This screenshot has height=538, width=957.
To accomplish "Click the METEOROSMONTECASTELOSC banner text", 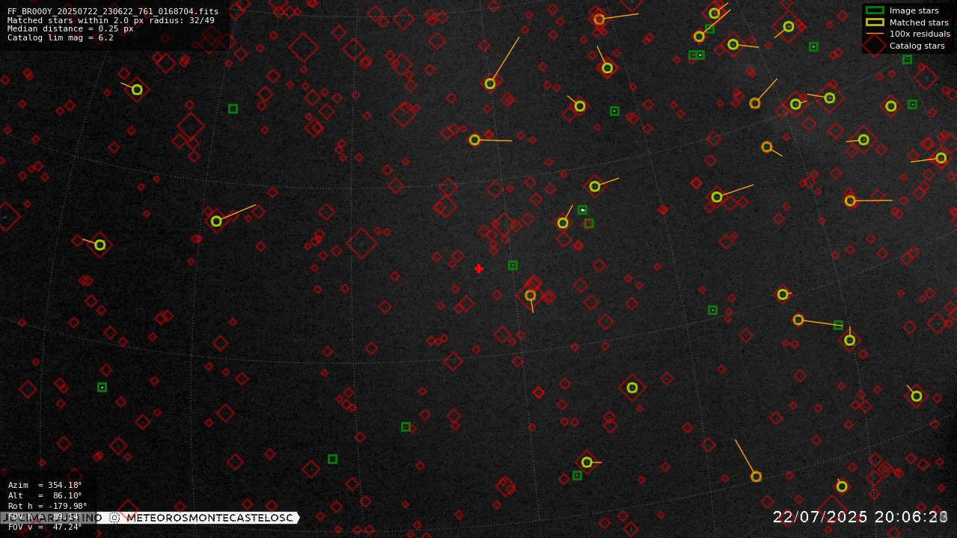I will coord(210,518).
